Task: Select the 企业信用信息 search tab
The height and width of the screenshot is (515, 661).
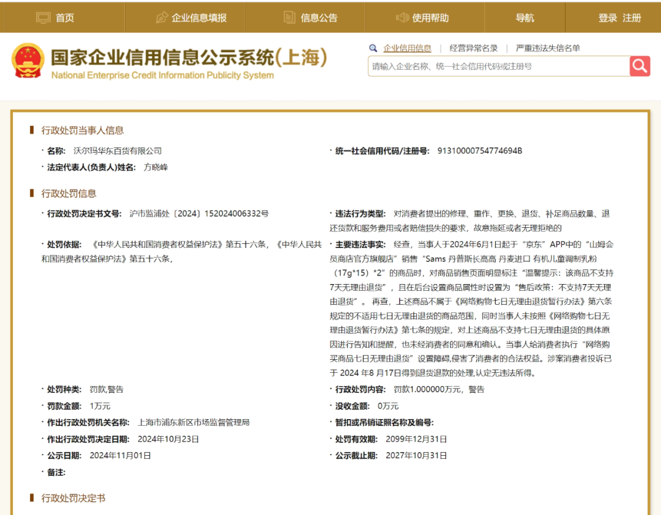Action: point(407,48)
